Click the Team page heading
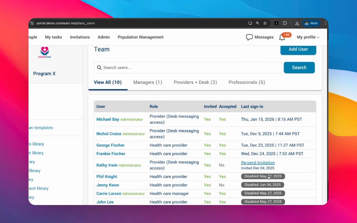 point(102,49)
